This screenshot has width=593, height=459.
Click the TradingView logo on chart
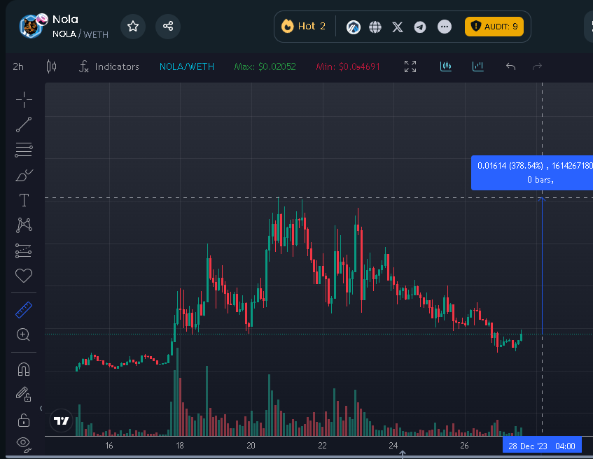62,421
